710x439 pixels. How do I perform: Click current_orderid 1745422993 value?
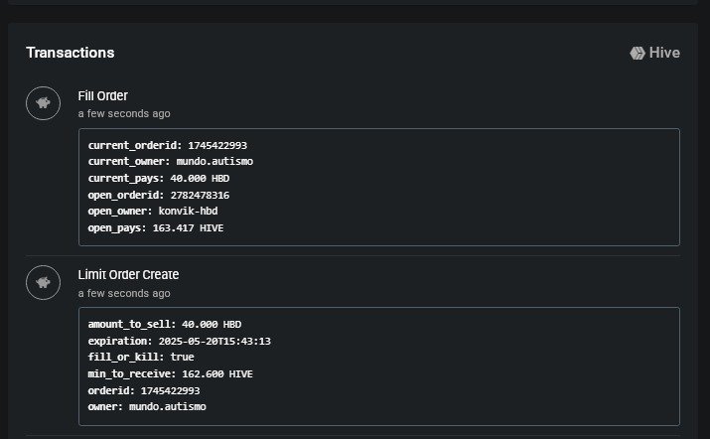click(217, 145)
